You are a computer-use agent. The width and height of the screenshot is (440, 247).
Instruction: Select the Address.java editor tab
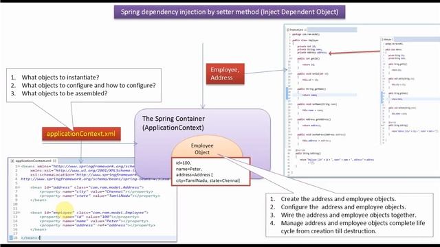tap(388, 40)
